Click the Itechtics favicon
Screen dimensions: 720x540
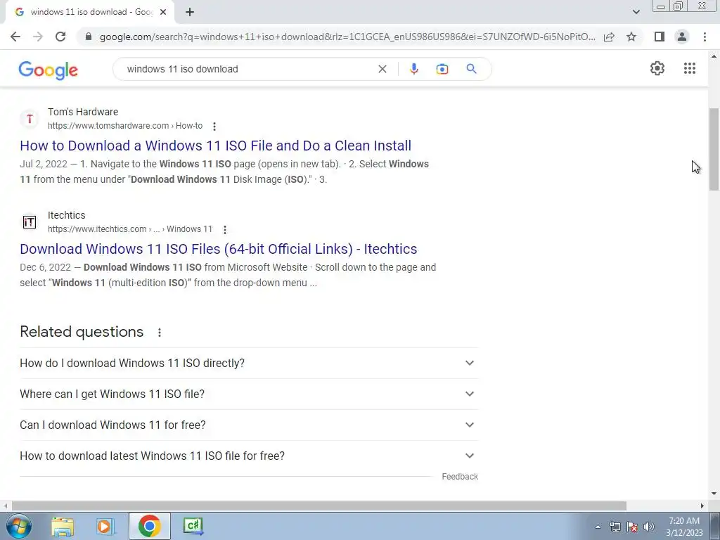(30, 222)
